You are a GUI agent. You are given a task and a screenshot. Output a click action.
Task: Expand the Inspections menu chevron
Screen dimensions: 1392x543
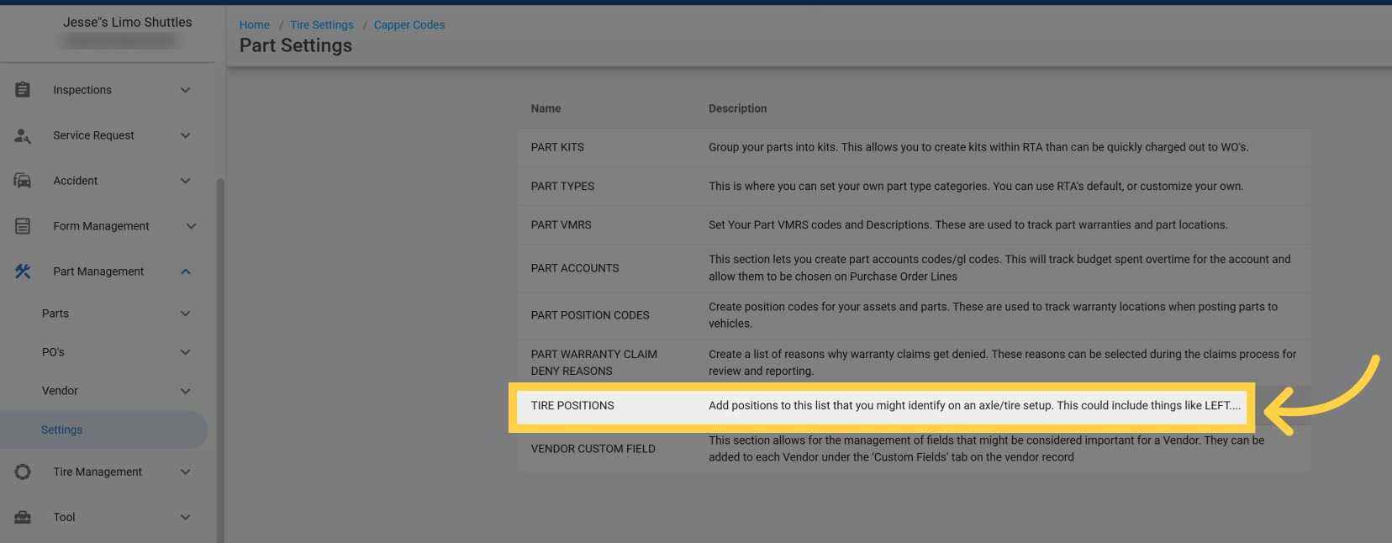[186, 90]
